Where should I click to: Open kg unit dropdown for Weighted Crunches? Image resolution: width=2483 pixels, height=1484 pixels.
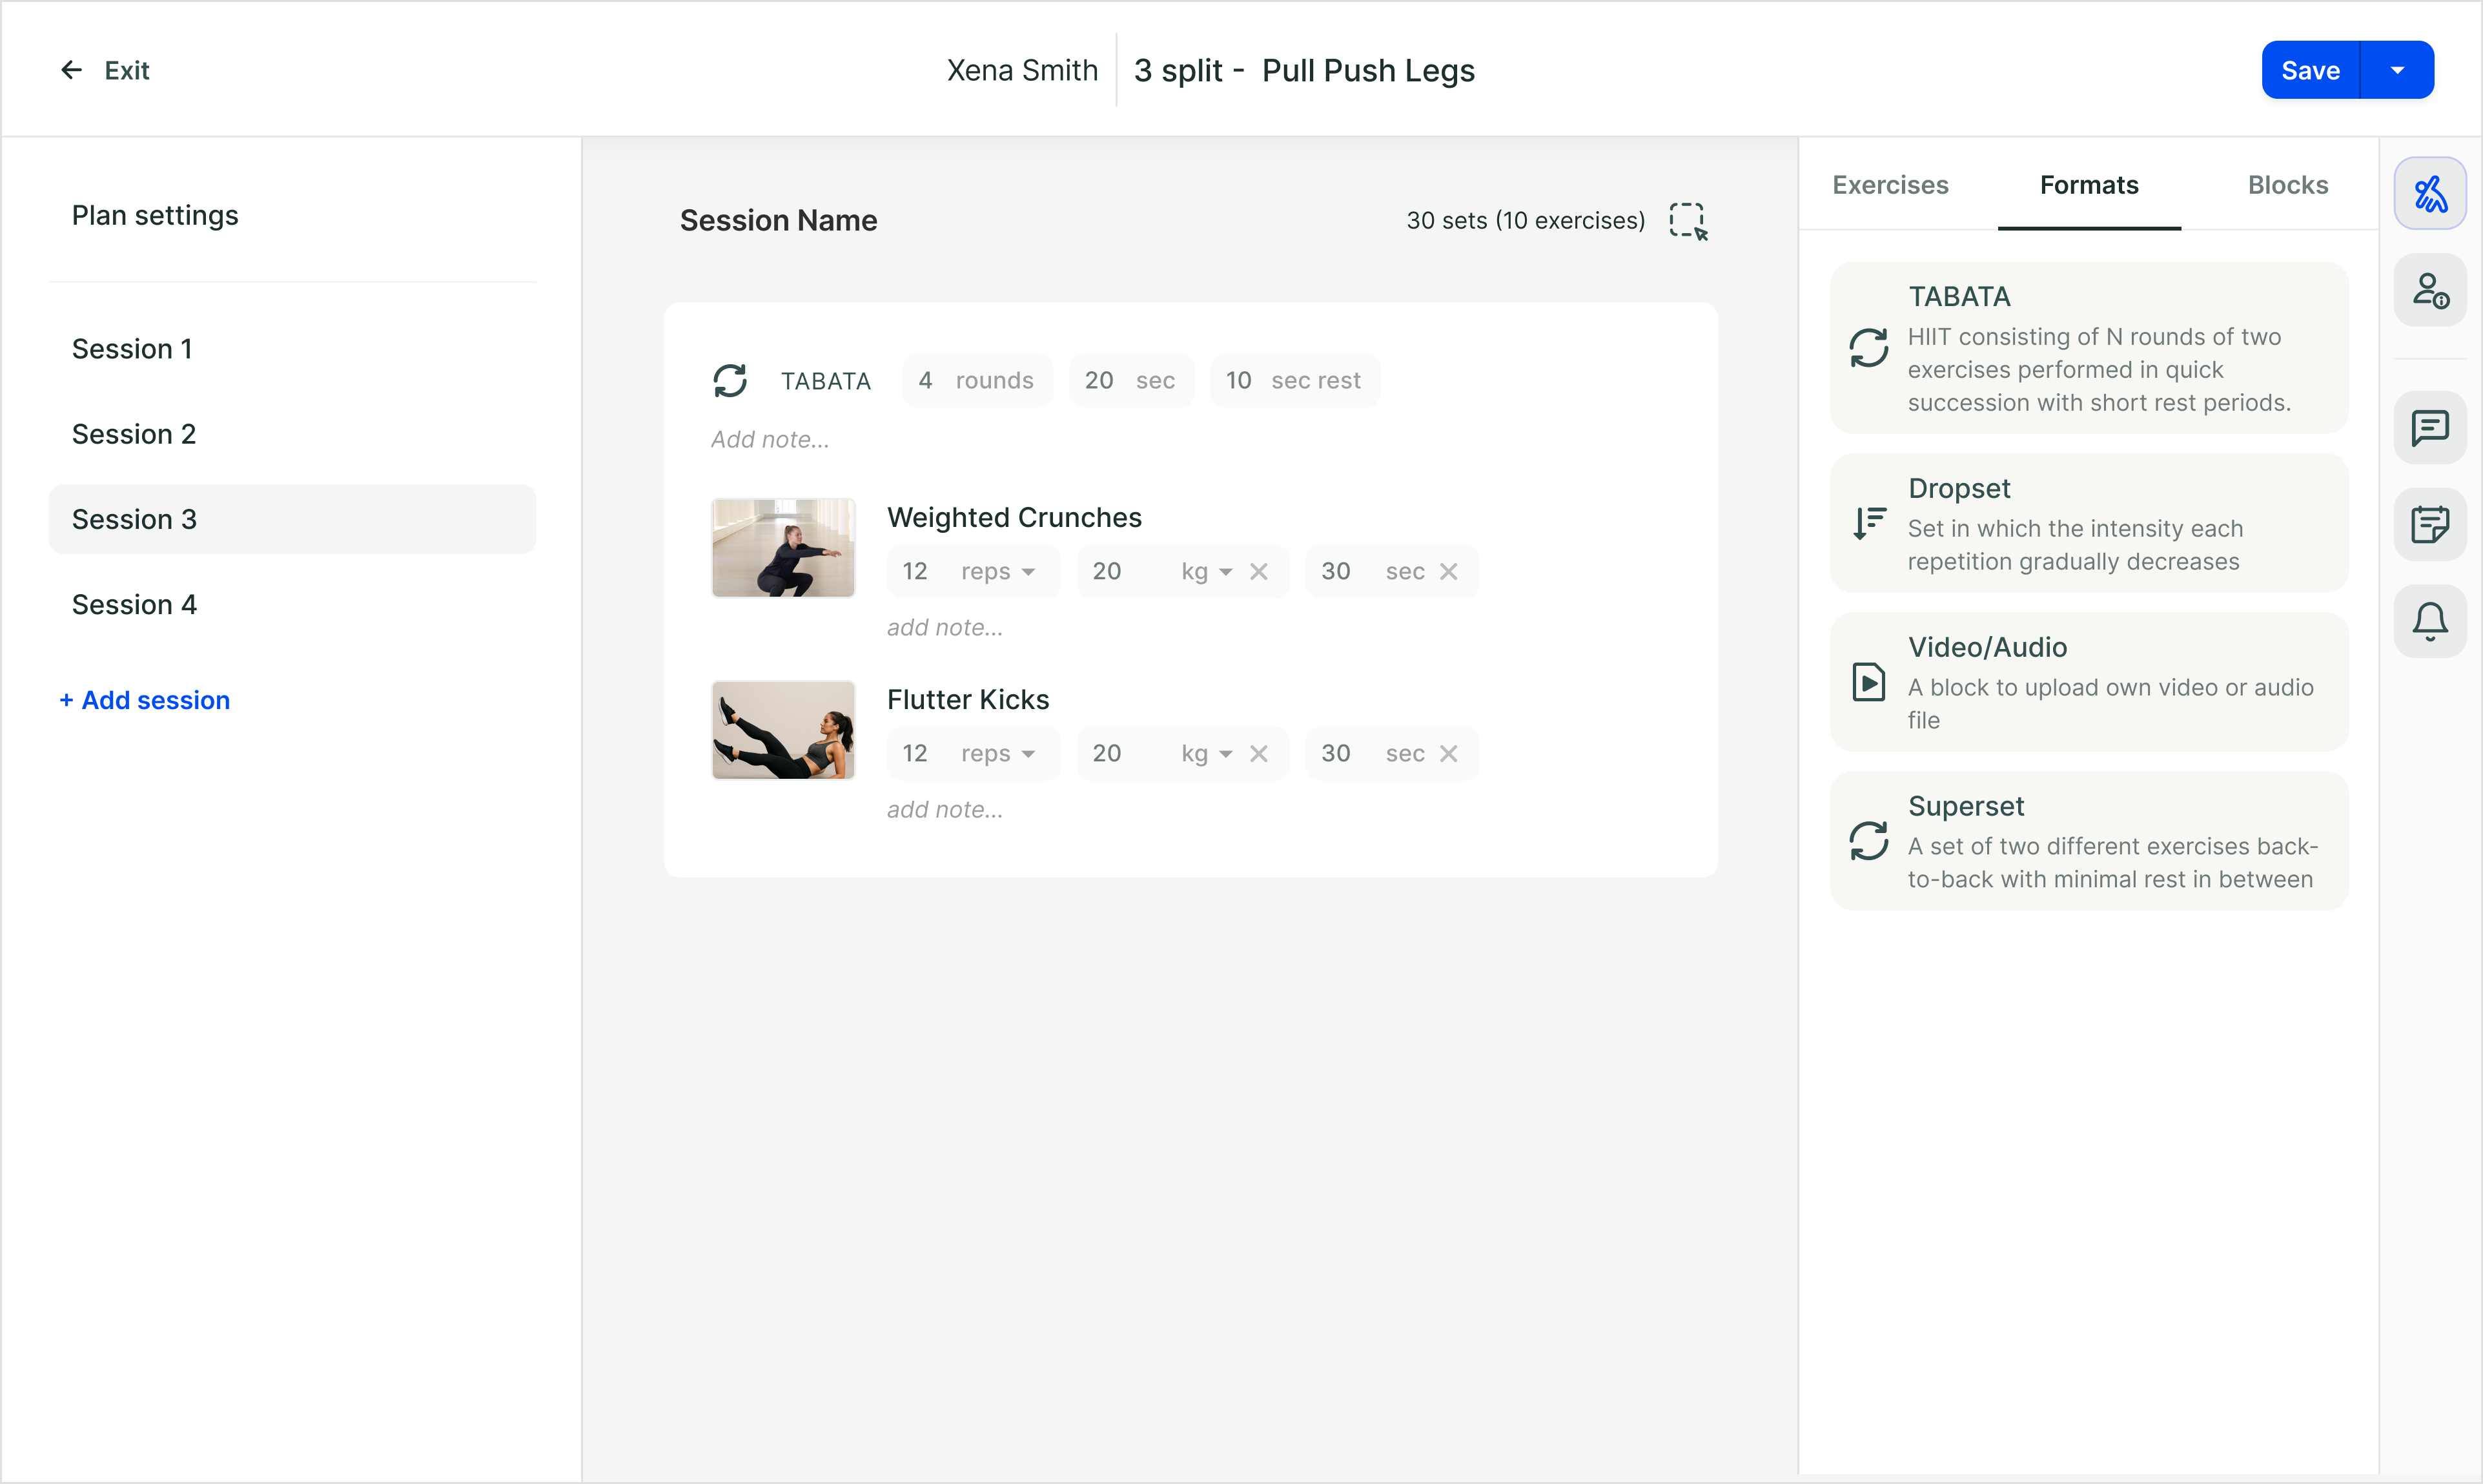click(1225, 572)
